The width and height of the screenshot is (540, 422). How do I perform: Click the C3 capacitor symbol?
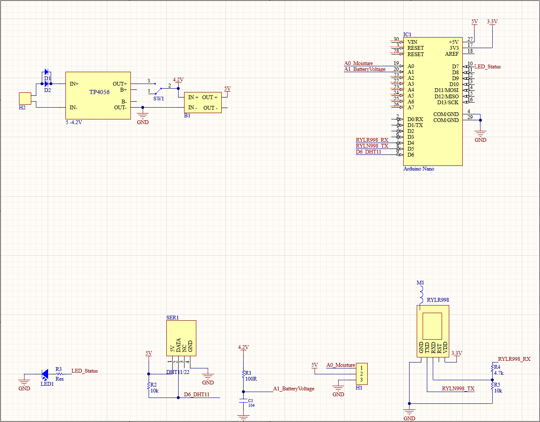tap(243, 401)
